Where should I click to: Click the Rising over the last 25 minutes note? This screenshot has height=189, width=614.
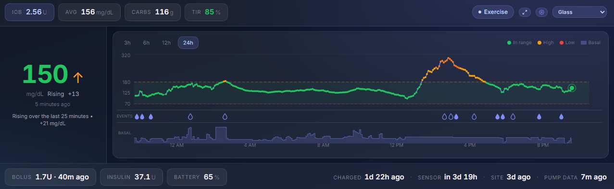(52, 120)
